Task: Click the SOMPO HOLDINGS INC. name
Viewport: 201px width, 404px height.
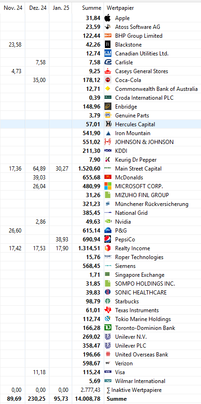Action: tap(145, 284)
